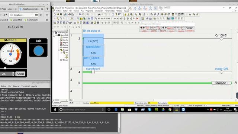
Task: Open a new Firefox tab
Action: (x=47, y=9)
